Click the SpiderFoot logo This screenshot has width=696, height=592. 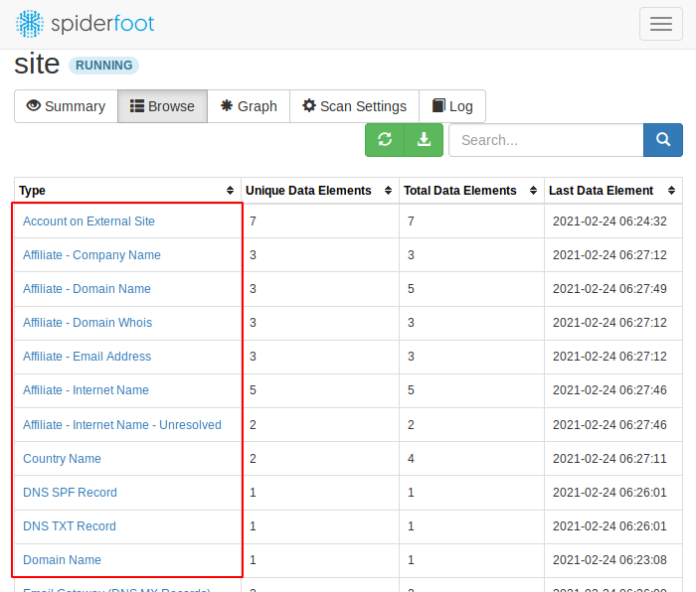[85, 24]
